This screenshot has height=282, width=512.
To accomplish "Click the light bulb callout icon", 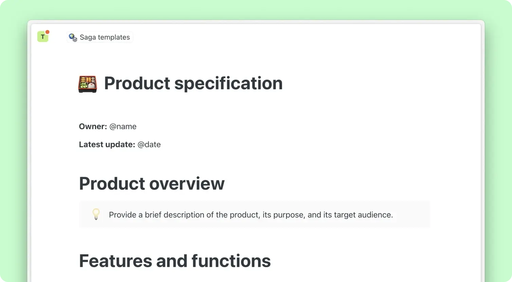I will (x=96, y=214).
